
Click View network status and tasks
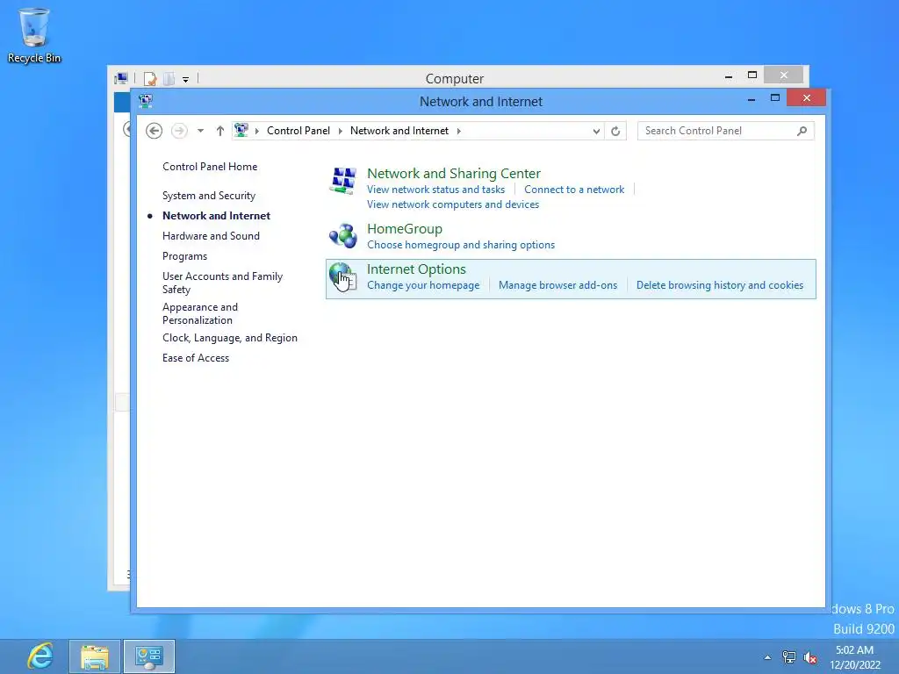pyautogui.click(x=435, y=190)
